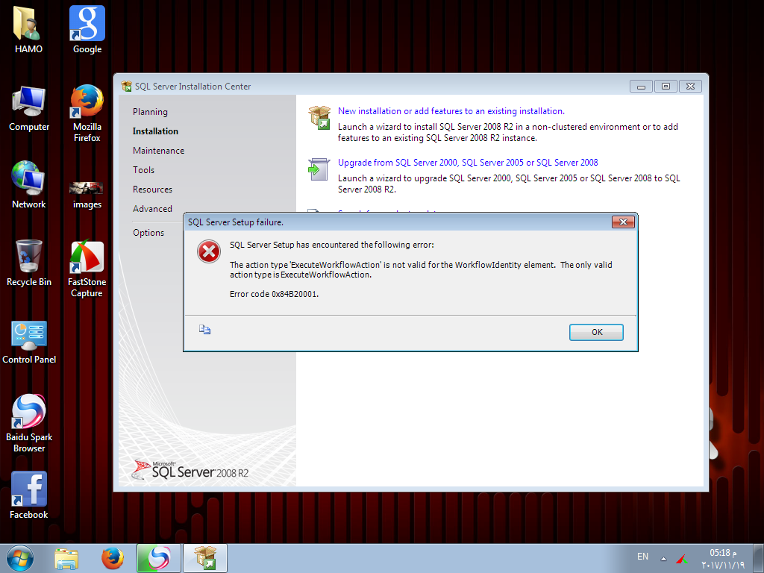Select the Network desktop icon
Image resolution: width=764 pixels, height=573 pixels.
29,185
